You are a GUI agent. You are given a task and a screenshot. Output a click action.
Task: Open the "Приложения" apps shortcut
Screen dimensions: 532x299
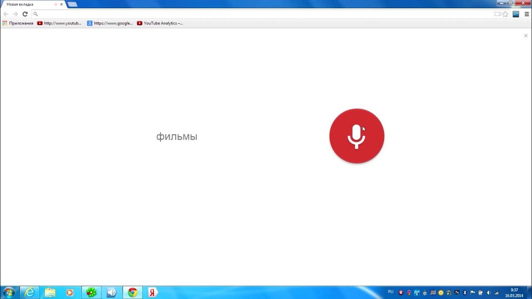(x=18, y=23)
